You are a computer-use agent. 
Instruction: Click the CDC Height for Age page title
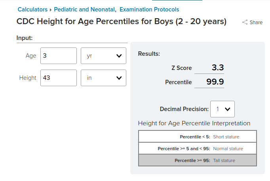122,21
